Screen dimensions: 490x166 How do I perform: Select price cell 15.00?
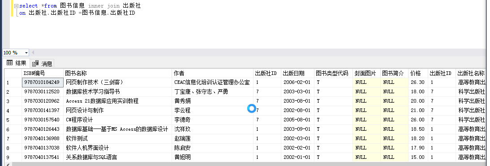418,157
